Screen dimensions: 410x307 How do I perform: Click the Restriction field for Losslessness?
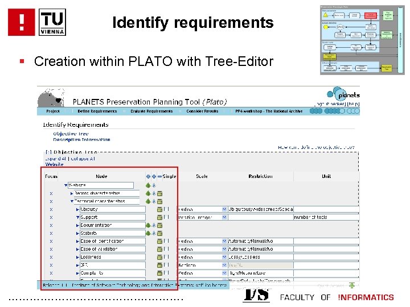(x=261, y=257)
